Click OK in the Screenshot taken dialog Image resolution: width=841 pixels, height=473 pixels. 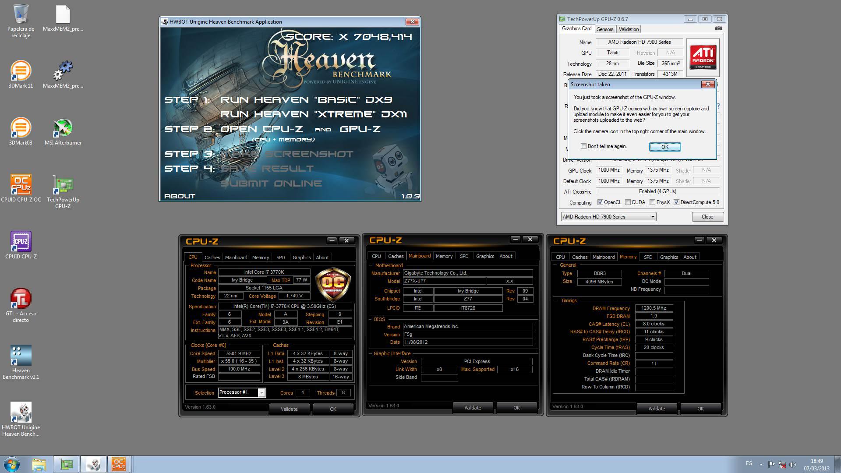click(x=664, y=147)
